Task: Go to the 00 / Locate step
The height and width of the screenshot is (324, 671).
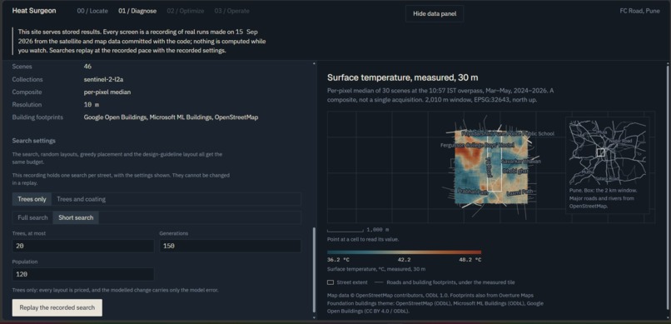Action: (x=92, y=11)
